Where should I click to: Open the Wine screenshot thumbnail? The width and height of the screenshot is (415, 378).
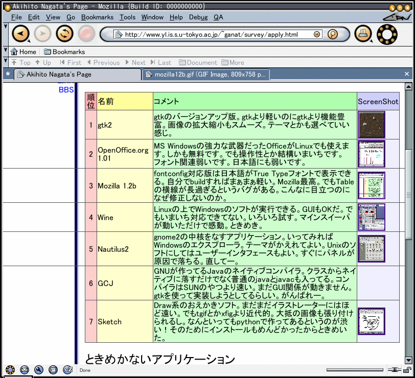(372, 217)
